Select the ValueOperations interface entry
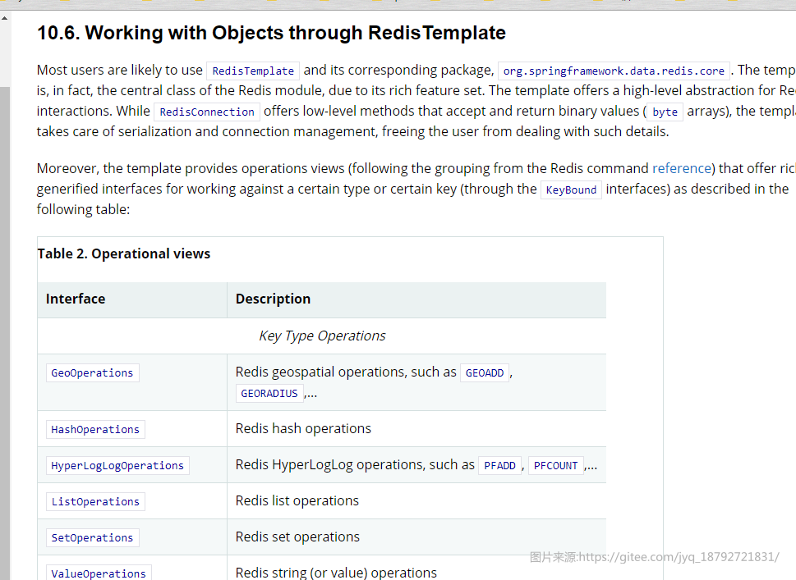 pos(99,573)
